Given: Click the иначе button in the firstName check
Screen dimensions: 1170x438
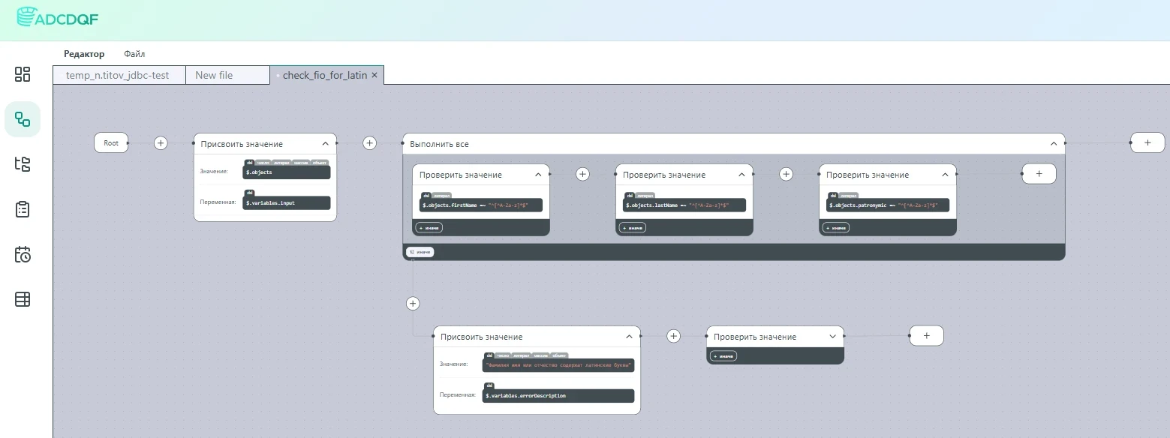Looking at the screenshot, I should pos(429,228).
